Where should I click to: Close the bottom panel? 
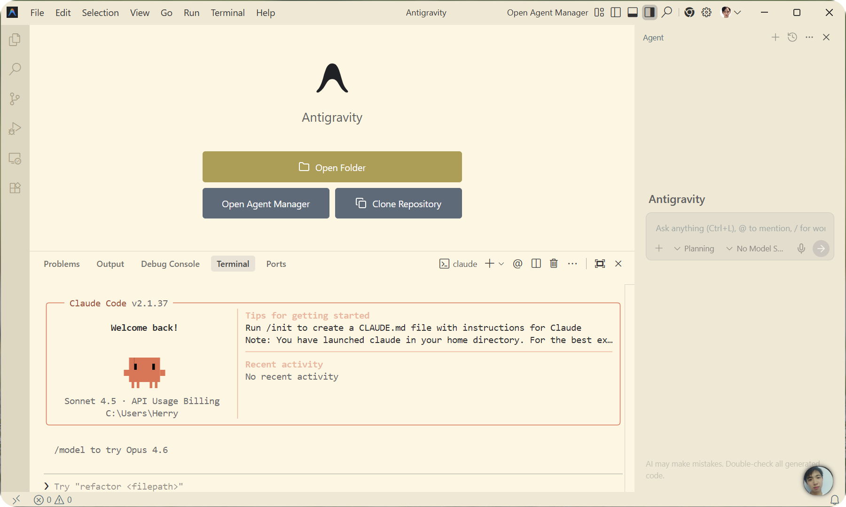[618, 264]
